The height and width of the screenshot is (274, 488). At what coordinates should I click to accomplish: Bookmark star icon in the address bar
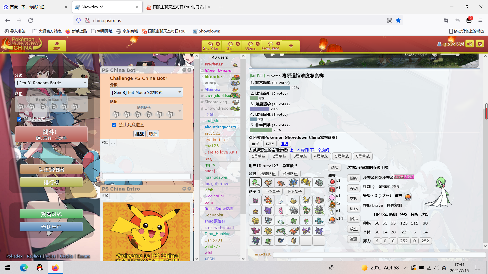[398, 20]
